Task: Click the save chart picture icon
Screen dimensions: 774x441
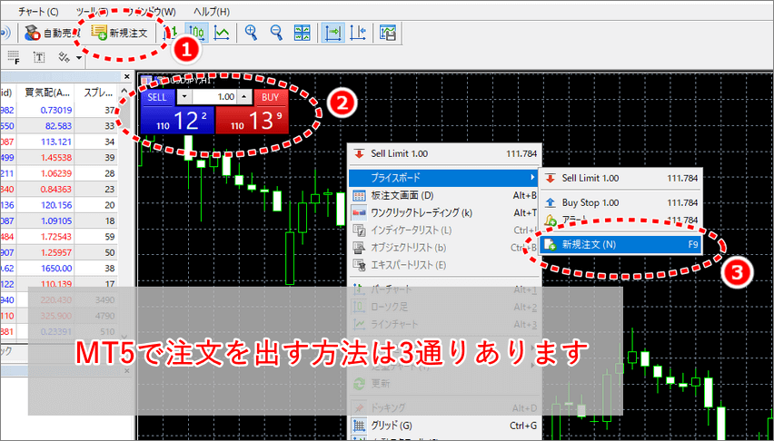Action: coord(388,33)
